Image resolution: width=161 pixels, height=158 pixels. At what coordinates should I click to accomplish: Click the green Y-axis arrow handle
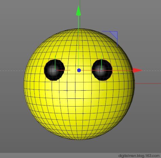78,11
